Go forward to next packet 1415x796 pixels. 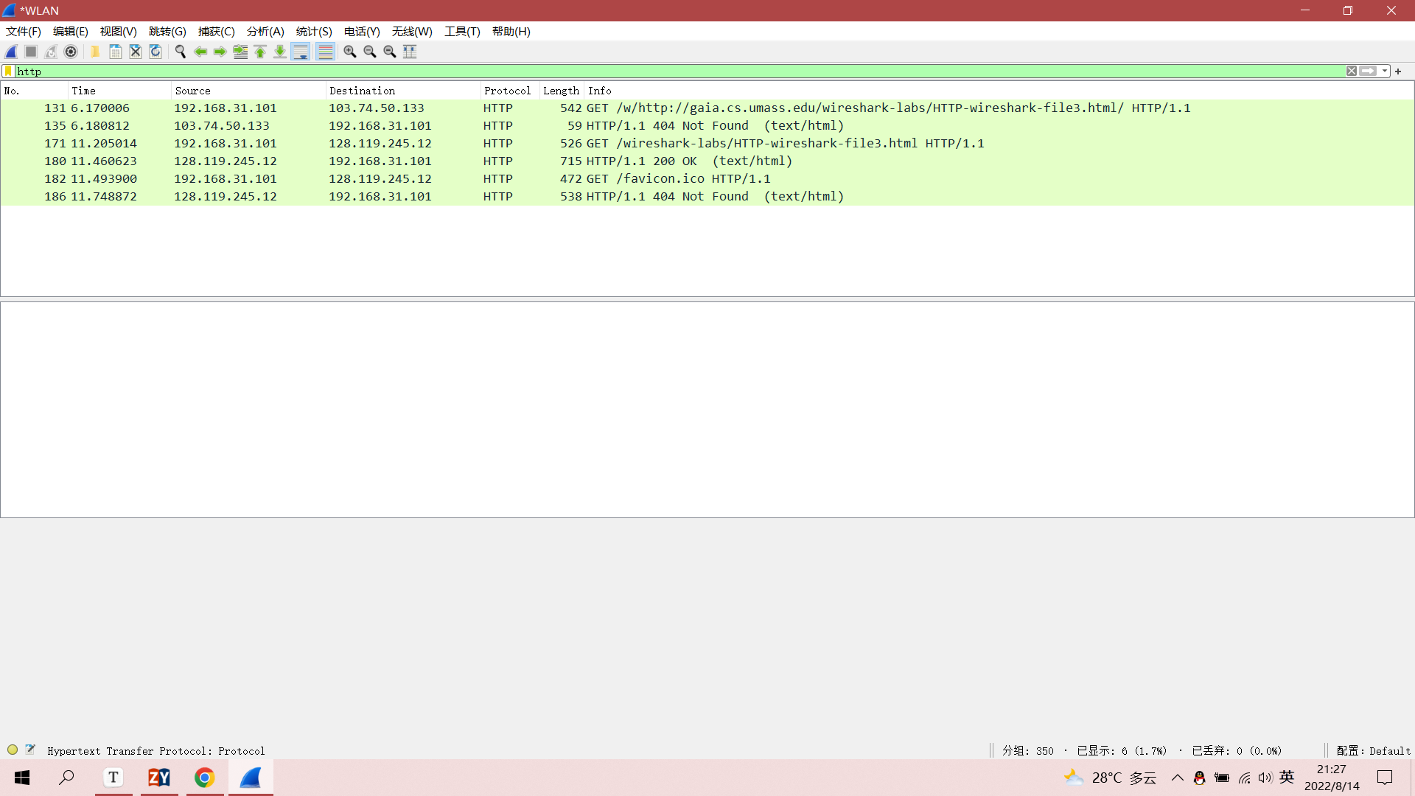tap(220, 52)
